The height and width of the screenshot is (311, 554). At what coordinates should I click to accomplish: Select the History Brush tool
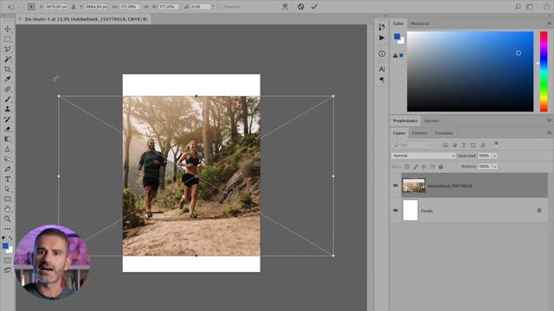pos(8,119)
